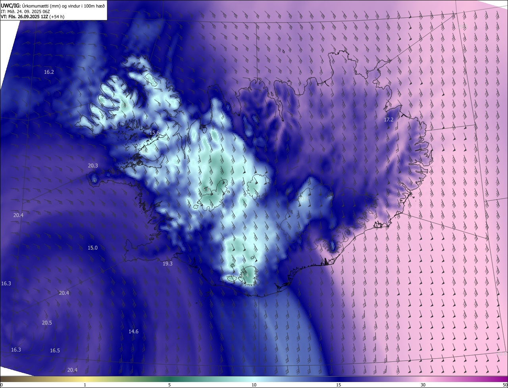508x388 pixels.
Task: Click the 17.2 value label on the map
Action: click(389, 119)
